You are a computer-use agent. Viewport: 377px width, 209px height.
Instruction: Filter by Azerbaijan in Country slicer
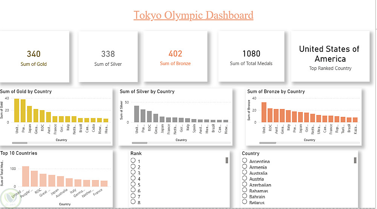(x=245, y=184)
